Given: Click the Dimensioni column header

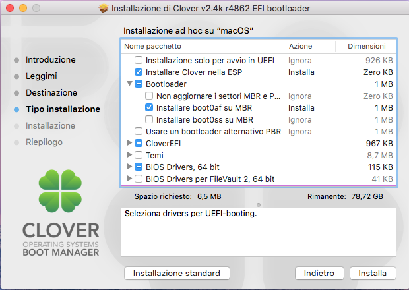Looking at the screenshot, I should click(x=365, y=46).
